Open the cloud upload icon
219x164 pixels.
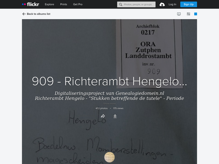click(162, 4)
